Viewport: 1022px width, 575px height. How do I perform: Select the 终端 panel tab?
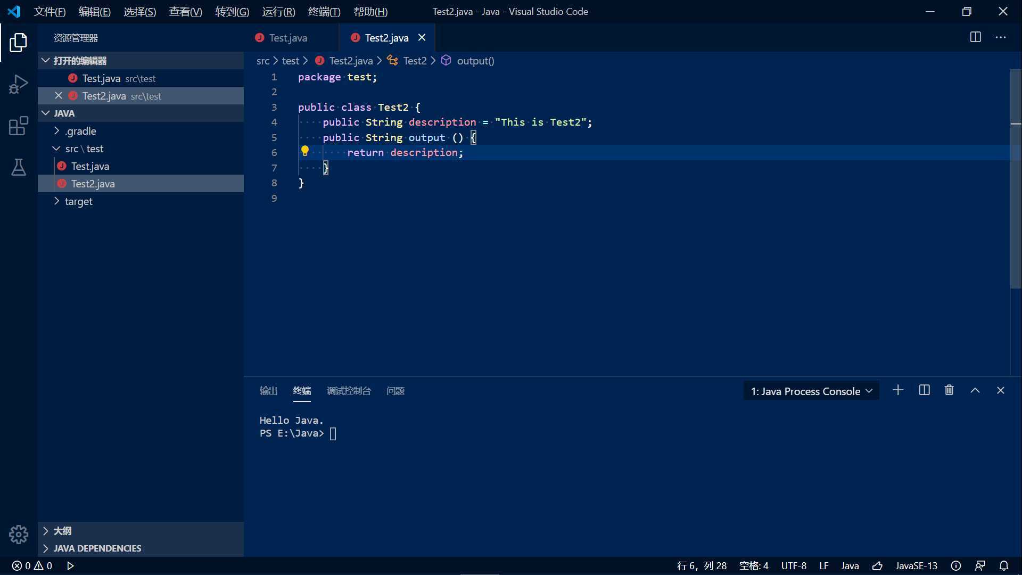click(302, 391)
